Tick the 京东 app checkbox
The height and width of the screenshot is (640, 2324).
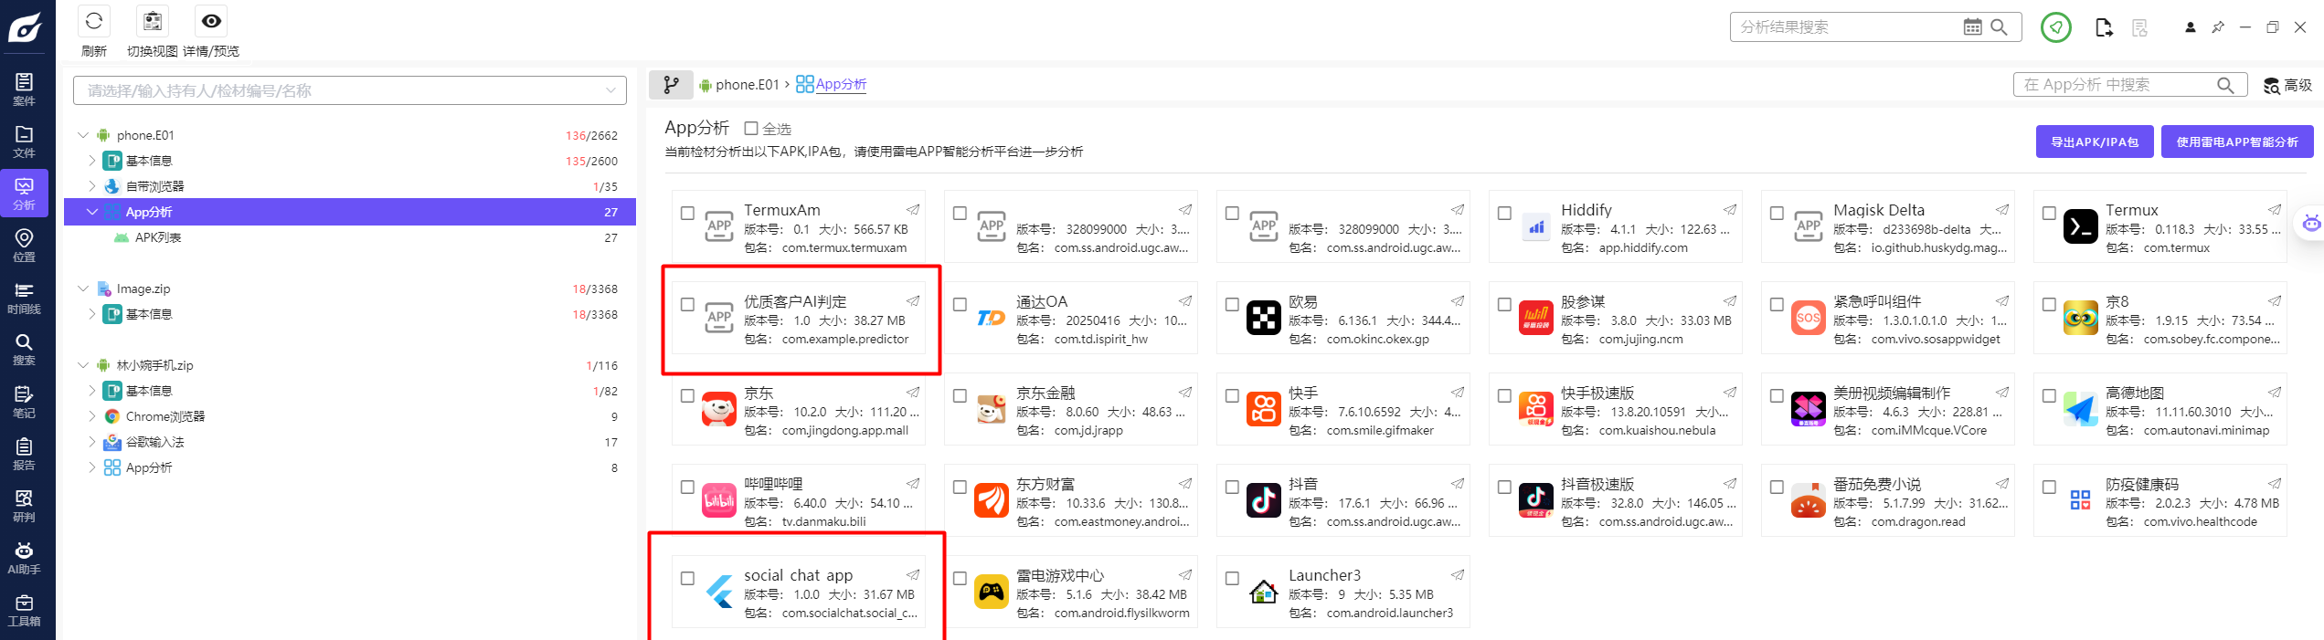687,395
